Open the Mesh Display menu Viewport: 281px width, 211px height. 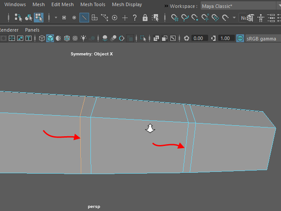pos(127,4)
